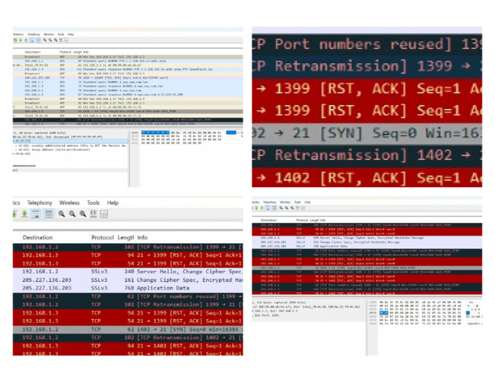
Task: Select the 94 21 → 1402 [RST, ACK] row, large-text window
Action: 128,346
